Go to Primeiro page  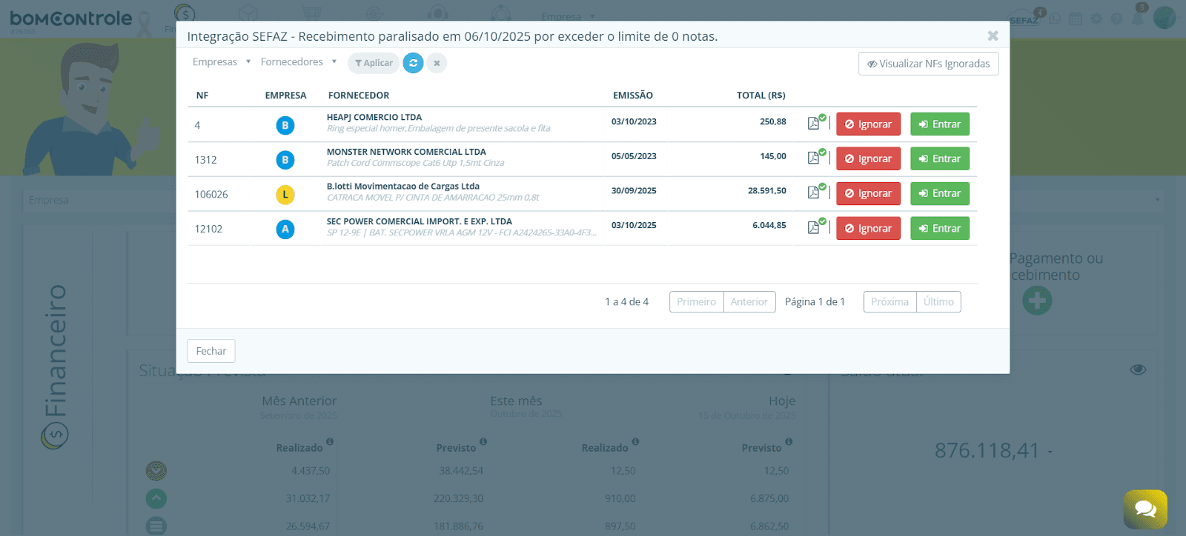697,301
